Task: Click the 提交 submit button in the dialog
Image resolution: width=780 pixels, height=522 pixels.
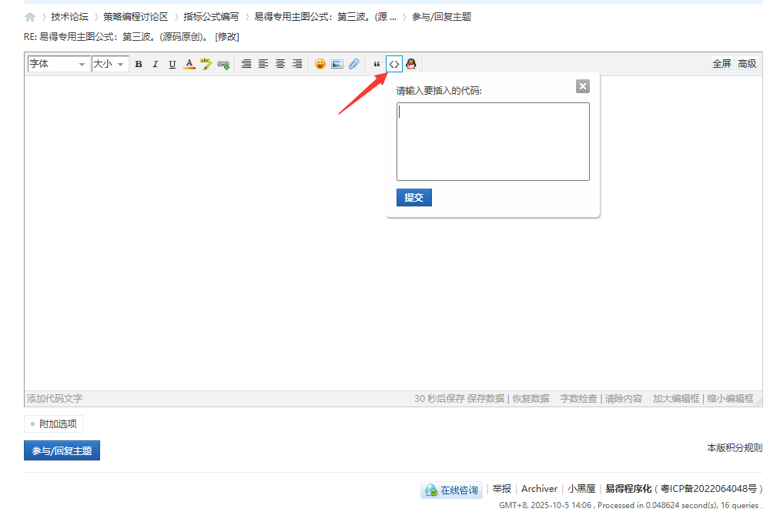Action: 413,197
